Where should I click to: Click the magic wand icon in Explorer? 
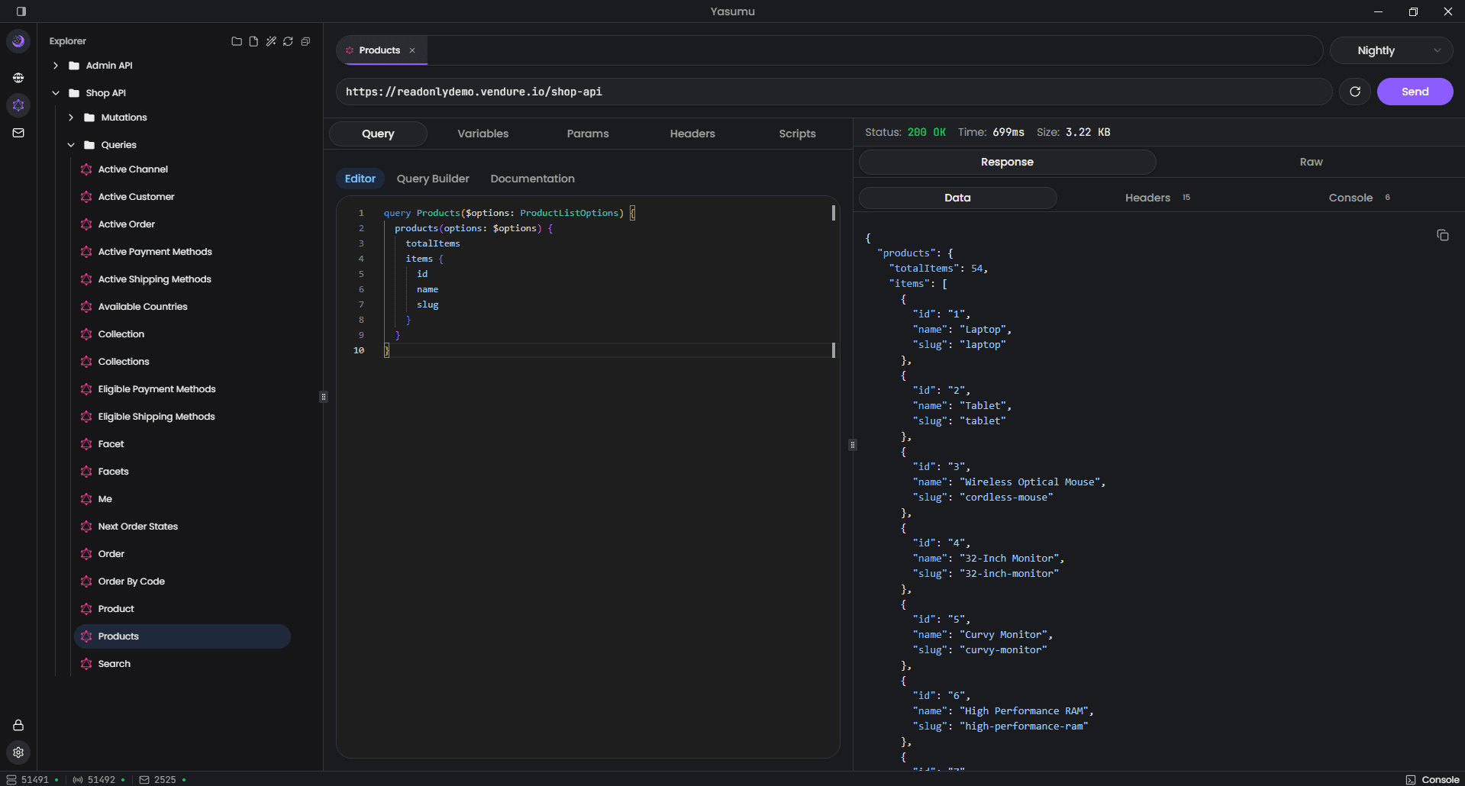pos(271,41)
